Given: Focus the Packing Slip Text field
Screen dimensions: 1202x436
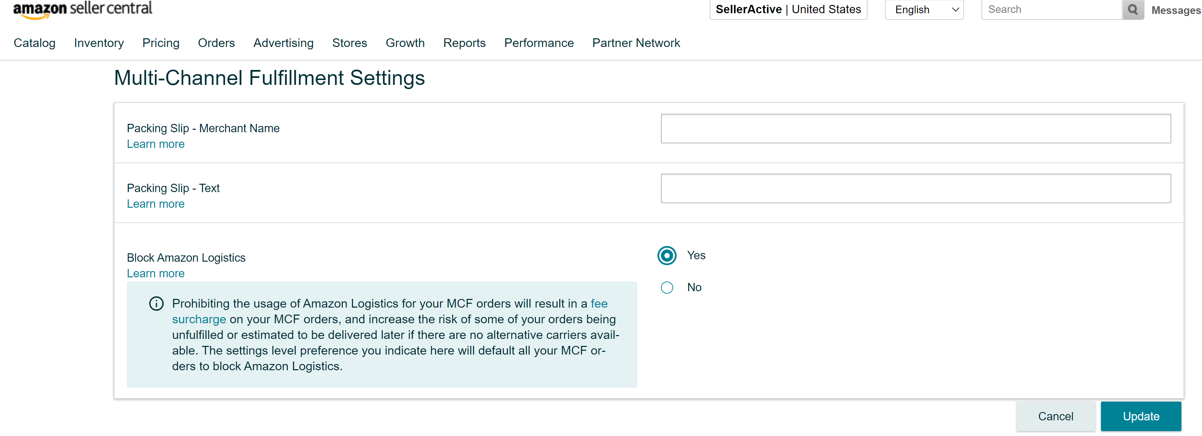Looking at the screenshot, I should point(915,189).
